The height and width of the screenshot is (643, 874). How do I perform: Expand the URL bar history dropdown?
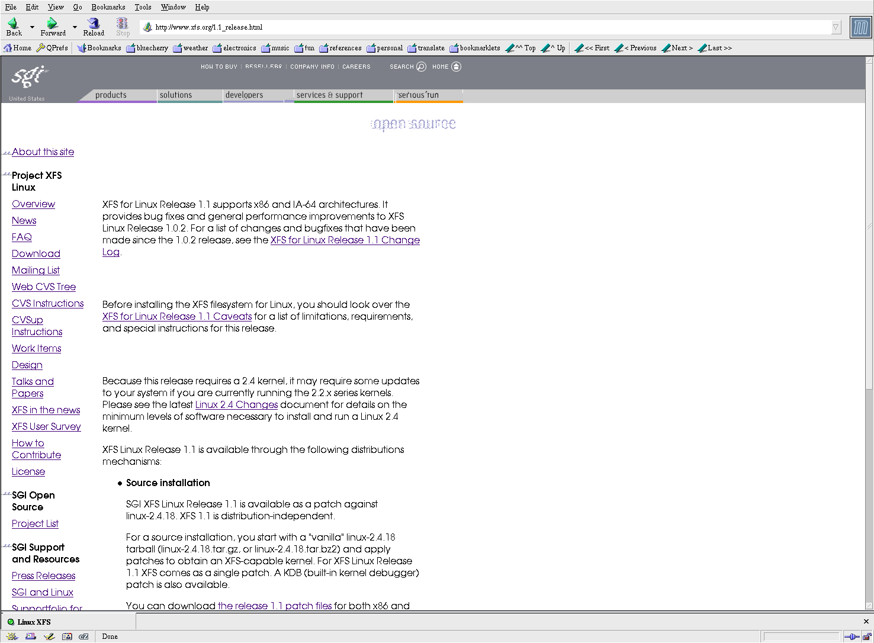coord(836,27)
